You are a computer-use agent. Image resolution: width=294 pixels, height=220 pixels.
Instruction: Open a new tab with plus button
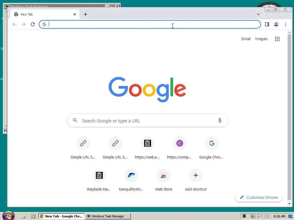click(86, 14)
